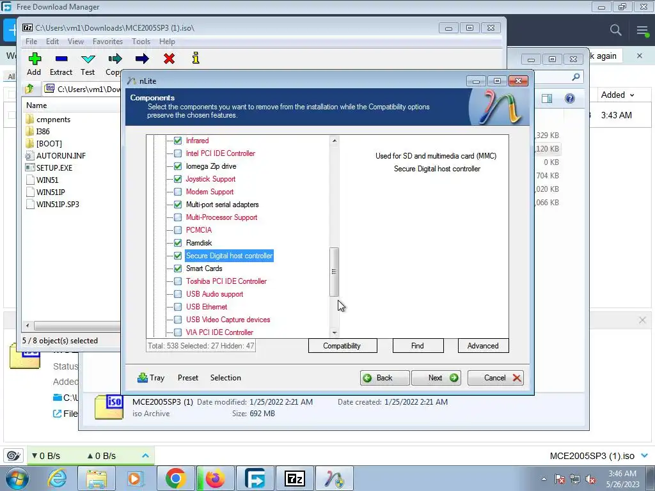Viewport: 655px width, 491px height.
Task: Click the Windows Start button
Action: click(17, 478)
